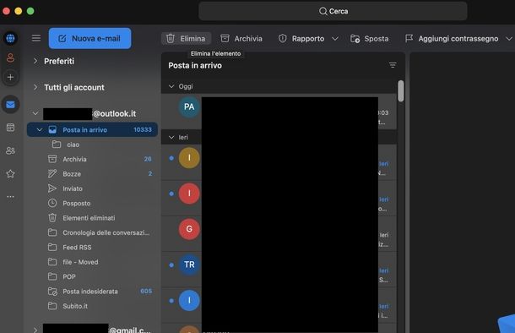This screenshot has width=515, height=333.
Task: Open the Posposto folder
Action: 92,203
